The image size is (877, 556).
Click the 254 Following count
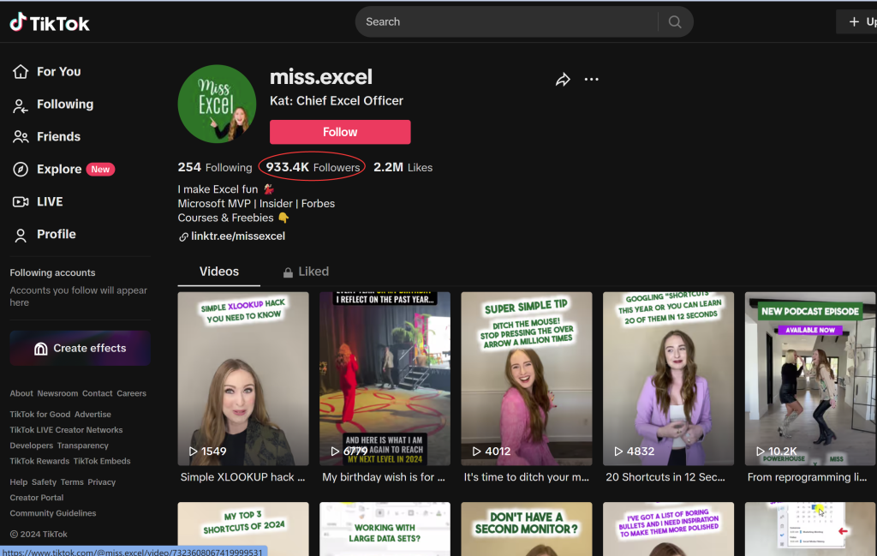tap(215, 167)
